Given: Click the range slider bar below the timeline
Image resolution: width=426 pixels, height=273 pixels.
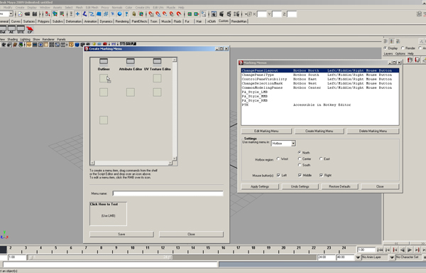Looking at the screenshot, I should [x=99, y=257].
